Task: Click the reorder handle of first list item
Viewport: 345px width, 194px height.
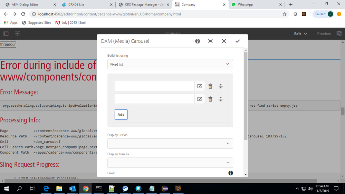Action: tap(221, 86)
